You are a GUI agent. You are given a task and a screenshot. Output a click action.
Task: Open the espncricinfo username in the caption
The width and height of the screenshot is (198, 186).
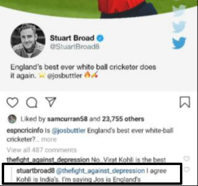pyautogui.click(x=25, y=130)
